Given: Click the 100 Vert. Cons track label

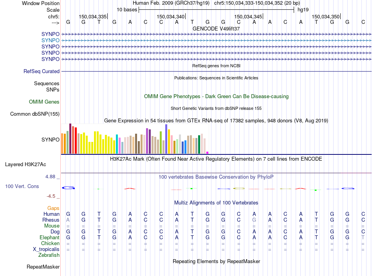Looking at the screenshot, I should point(22,186).
